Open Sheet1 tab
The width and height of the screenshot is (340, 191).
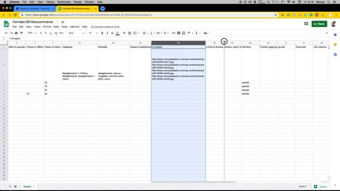pyautogui.click(x=29, y=186)
